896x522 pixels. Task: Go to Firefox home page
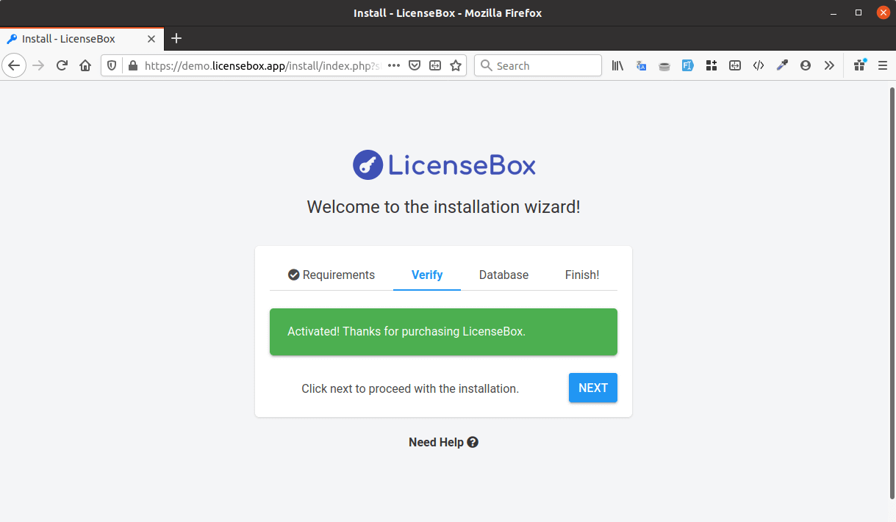click(85, 65)
